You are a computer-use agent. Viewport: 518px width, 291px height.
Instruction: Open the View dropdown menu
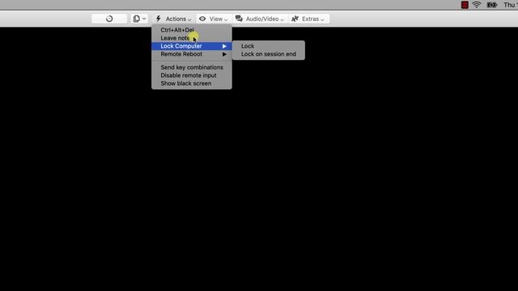[214, 19]
